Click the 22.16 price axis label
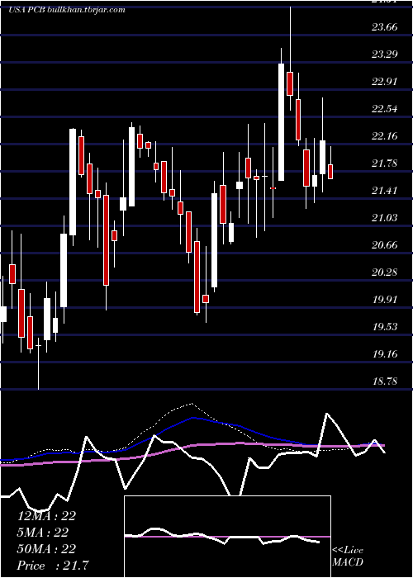 [384, 136]
